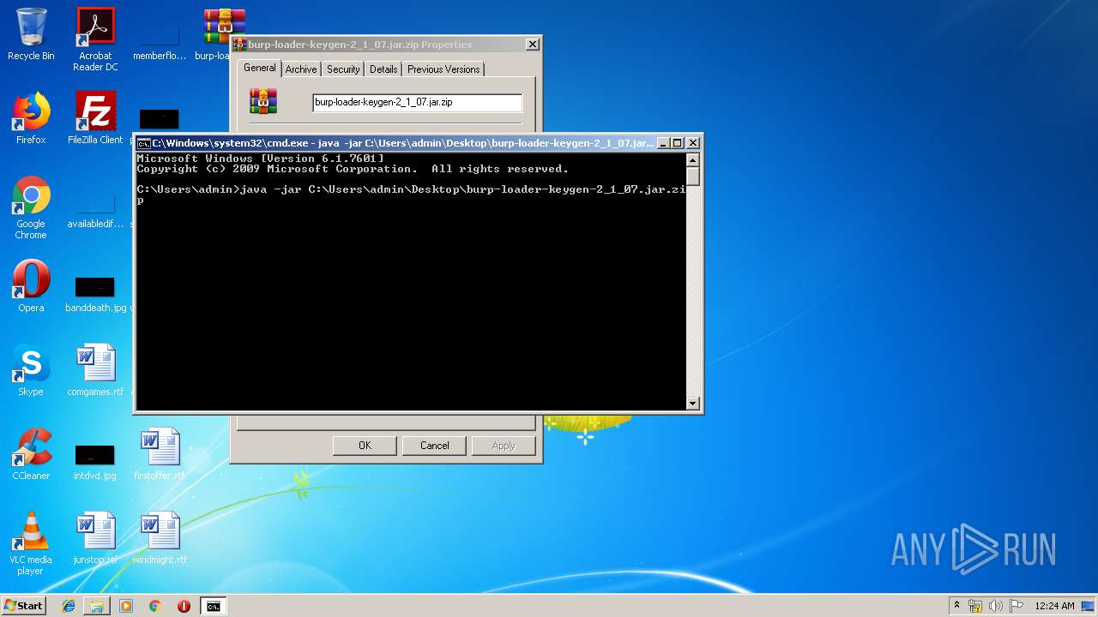Click the cmd.exe taskbar button

pos(213,606)
